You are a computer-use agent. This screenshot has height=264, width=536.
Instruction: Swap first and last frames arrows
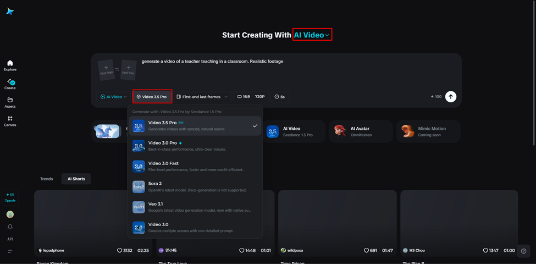(117, 69)
